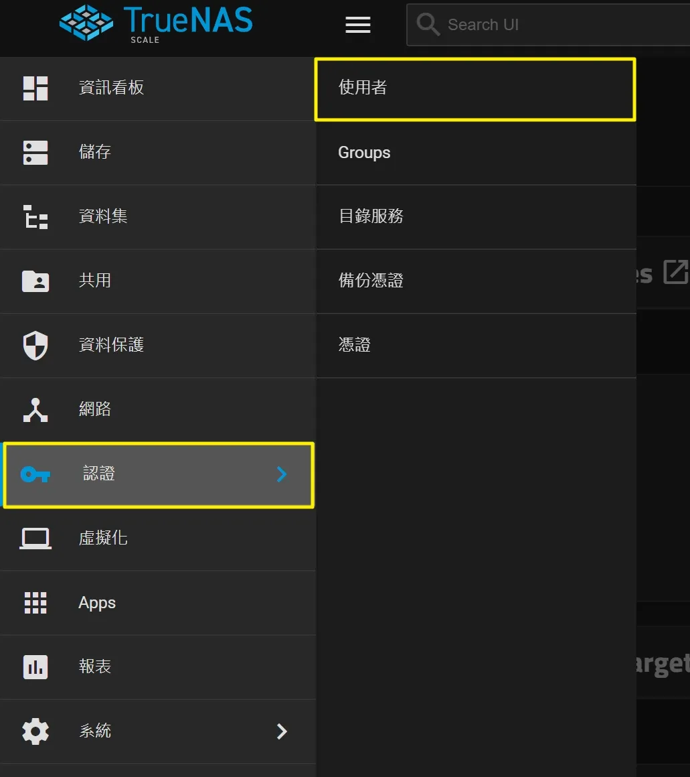Open the 儲存 menu item
The height and width of the screenshot is (777, 690).
tap(158, 153)
